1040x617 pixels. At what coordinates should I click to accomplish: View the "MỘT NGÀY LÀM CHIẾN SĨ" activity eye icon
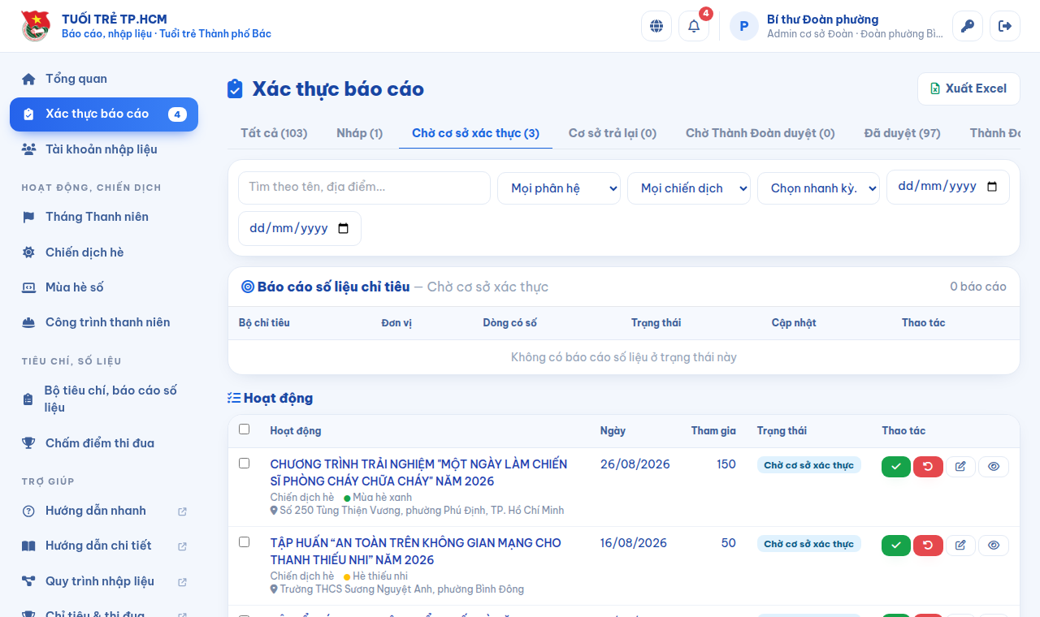point(994,467)
